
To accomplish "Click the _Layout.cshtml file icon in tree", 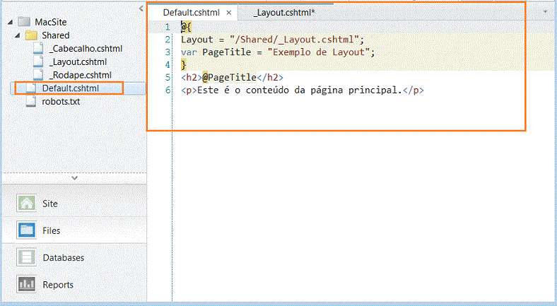I will tap(38, 61).
